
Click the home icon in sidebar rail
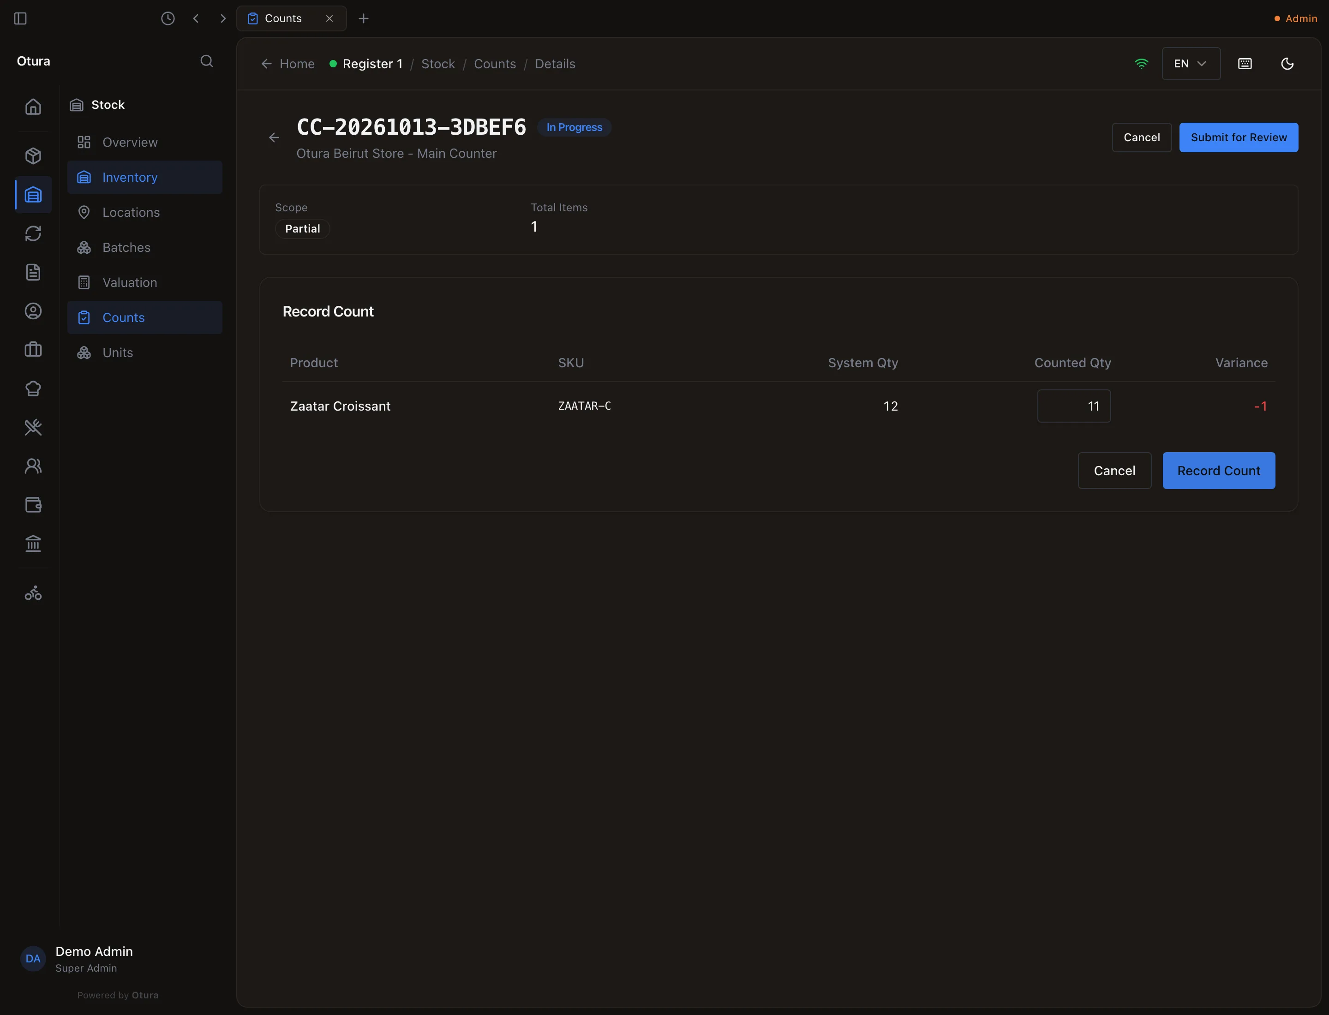[x=33, y=107]
